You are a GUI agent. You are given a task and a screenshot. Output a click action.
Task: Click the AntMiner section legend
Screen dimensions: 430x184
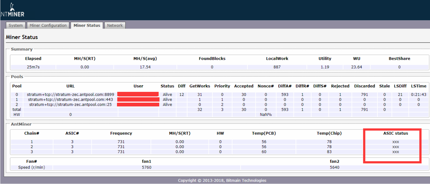[x=21, y=124]
